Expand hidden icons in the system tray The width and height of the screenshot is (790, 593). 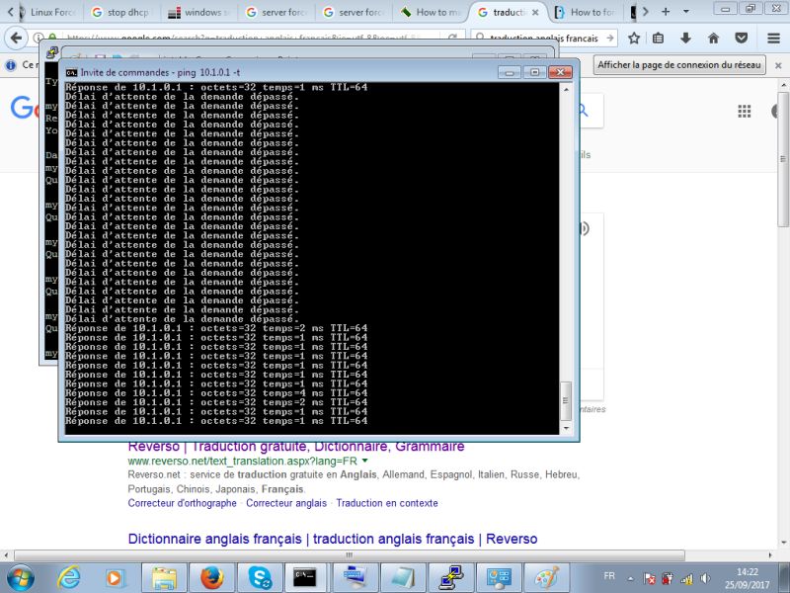pyautogui.click(x=630, y=576)
